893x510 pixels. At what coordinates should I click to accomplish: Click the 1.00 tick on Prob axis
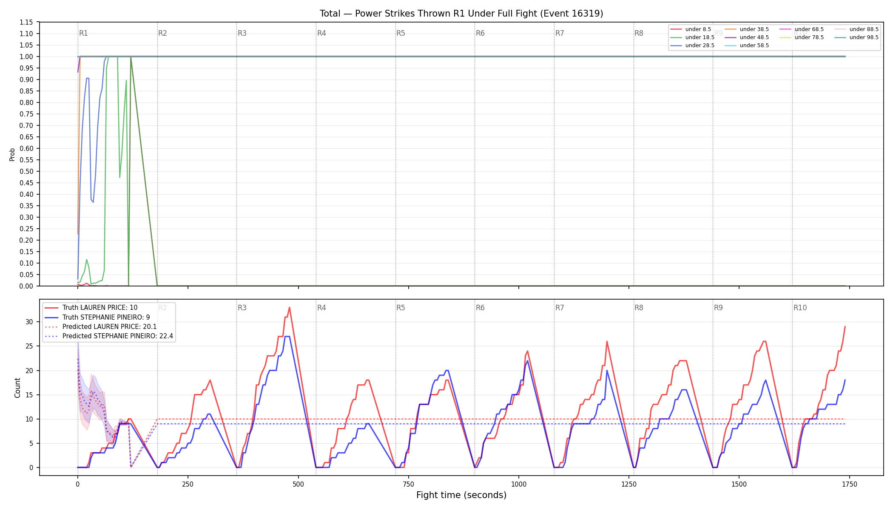[26, 57]
